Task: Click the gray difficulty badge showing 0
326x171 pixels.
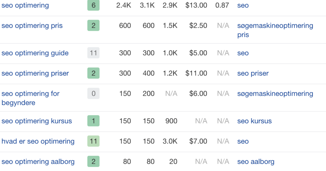Action: coord(93,94)
